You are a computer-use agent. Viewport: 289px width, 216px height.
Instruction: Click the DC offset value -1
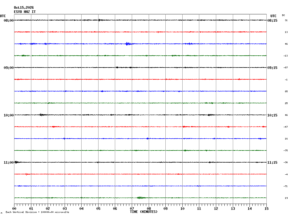tap(286, 80)
